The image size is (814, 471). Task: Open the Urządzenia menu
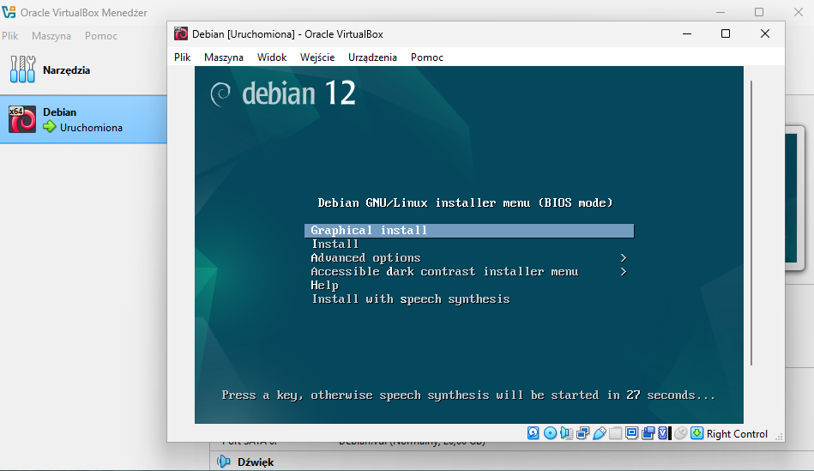coord(373,57)
